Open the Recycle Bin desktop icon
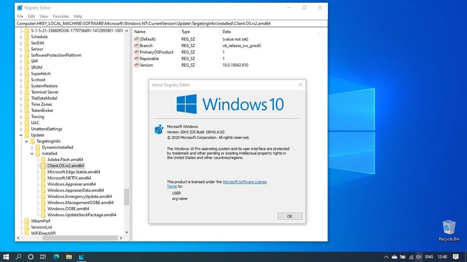This screenshot has width=467, height=262. (449, 230)
